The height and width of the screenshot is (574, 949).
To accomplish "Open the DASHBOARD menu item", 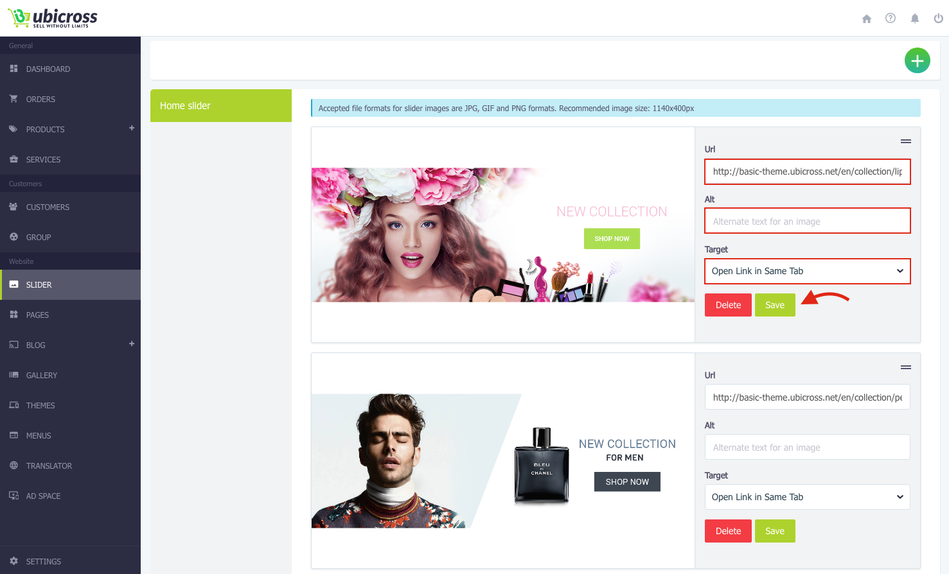I will (70, 69).
